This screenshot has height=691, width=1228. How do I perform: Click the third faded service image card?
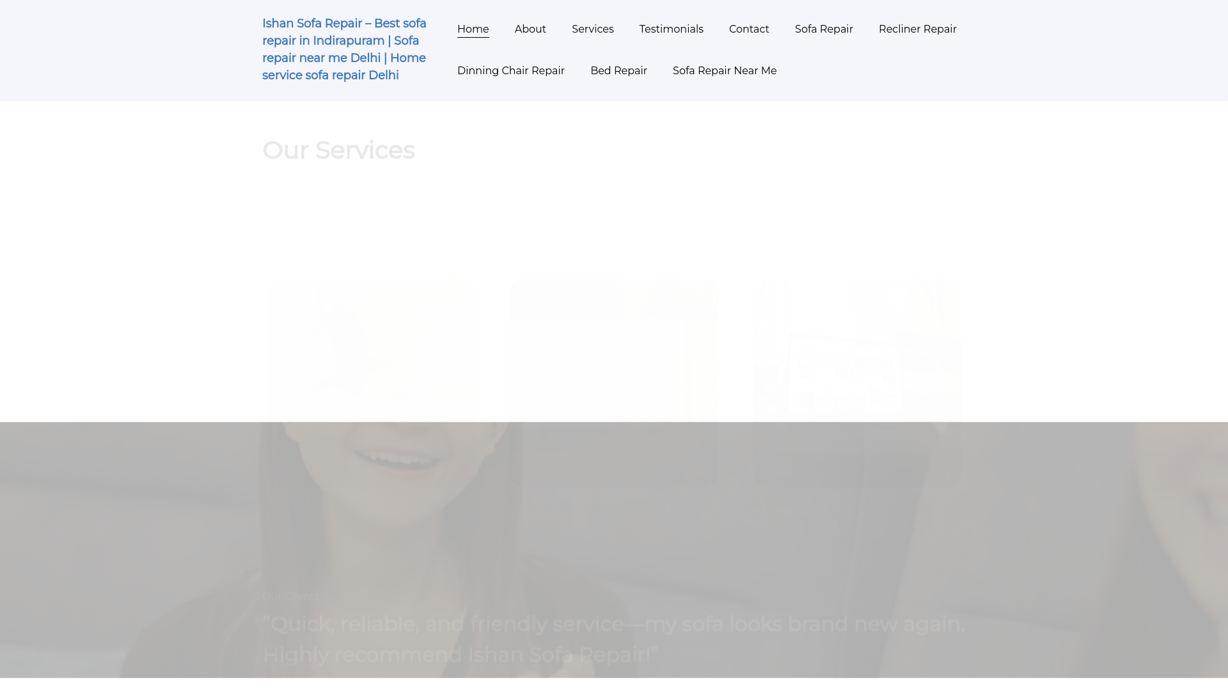857,383
